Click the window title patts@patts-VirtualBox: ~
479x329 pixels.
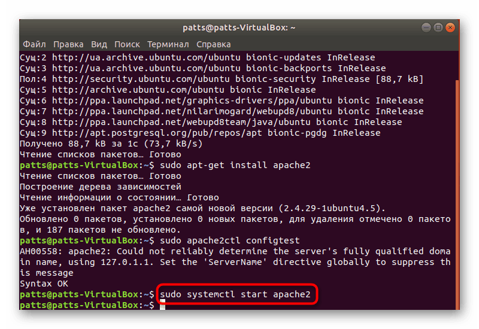(x=239, y=28)
